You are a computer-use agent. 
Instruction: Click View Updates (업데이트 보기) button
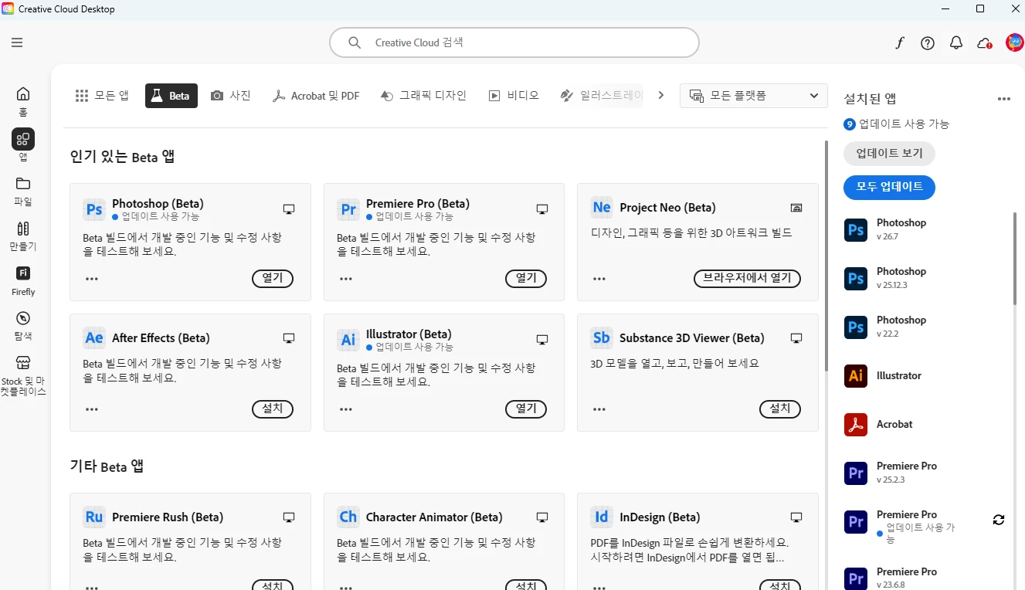(889, 154)
